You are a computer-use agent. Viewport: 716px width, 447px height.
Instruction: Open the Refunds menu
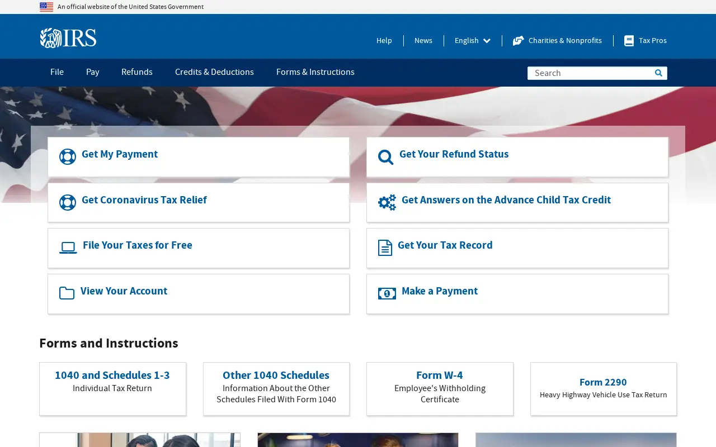click(x=137, y=72)
